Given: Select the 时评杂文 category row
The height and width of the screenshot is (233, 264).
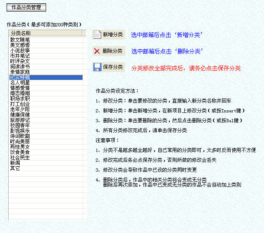Looking at the screenshot, I should point(46,61).
